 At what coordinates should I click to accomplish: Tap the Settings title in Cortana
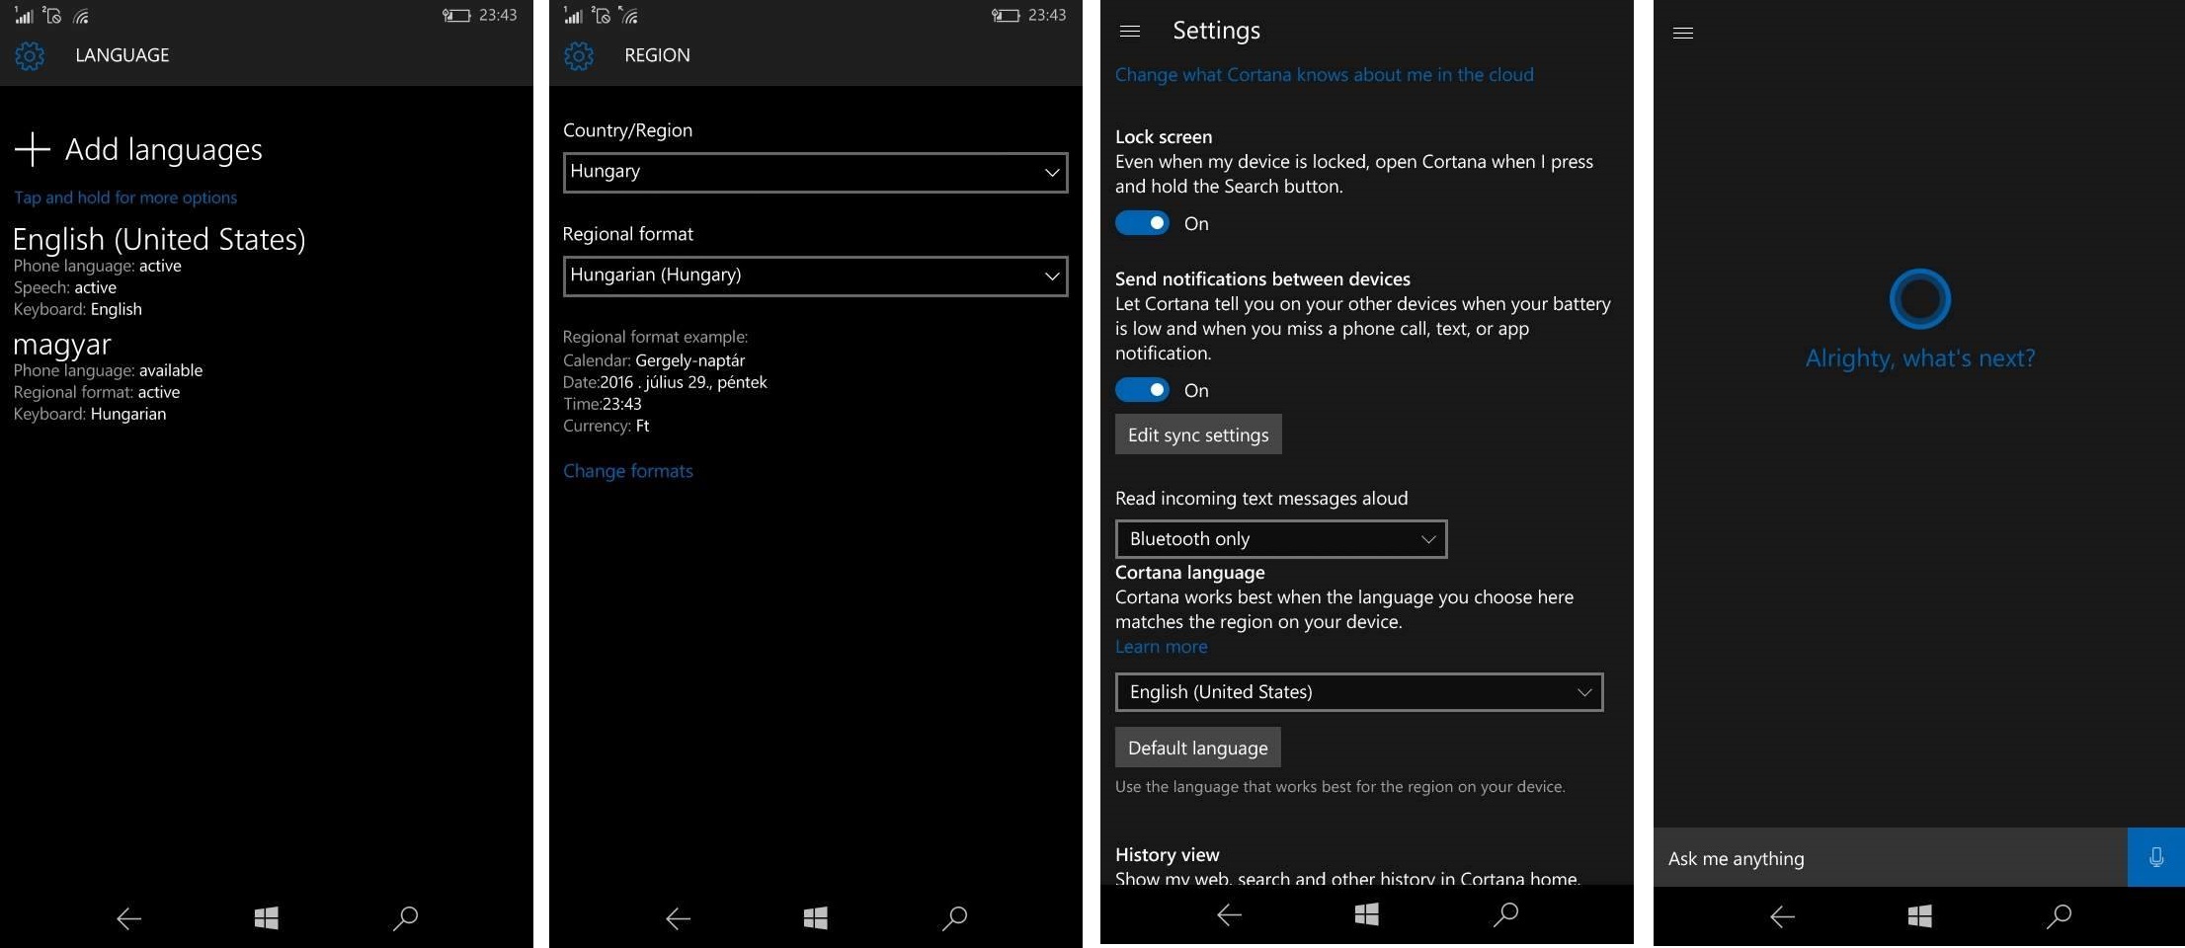(1216, 31)
